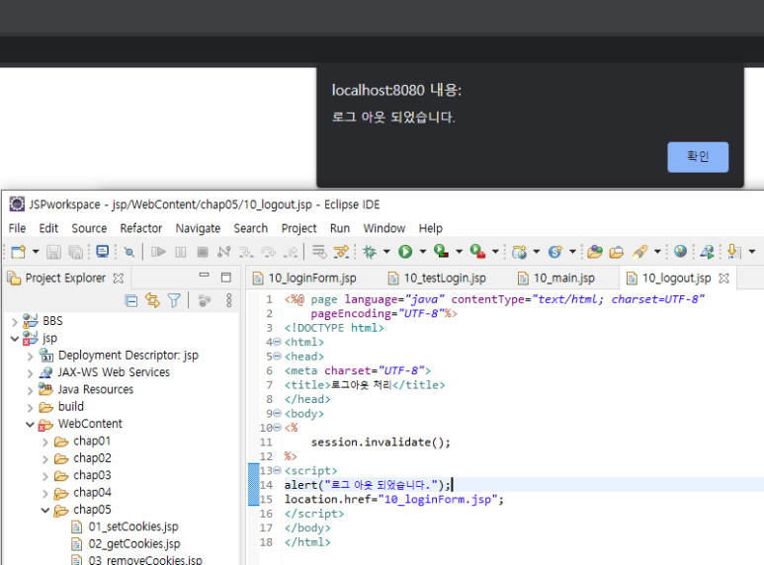764x565 pixels.
Task: Click the Next Annotation arrow icon
Action: [x=733, y=252]
